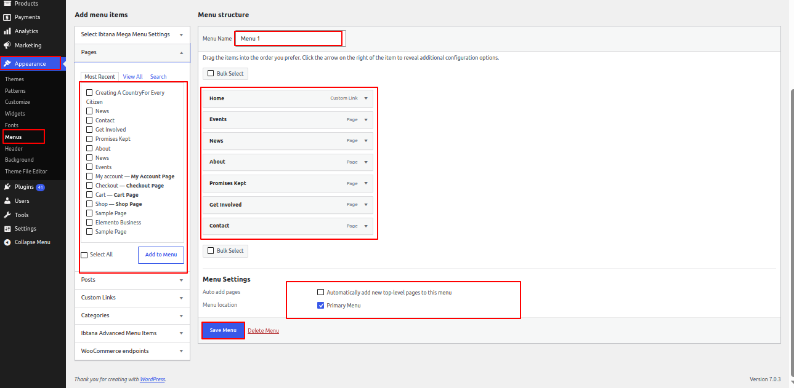
Task: Tick the Elemento Business checkbox
Action: (x=89, y=223)
